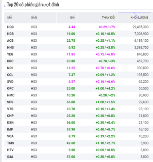Select SCS price 66.00
The image size is (153, 162).
point(71,102)
